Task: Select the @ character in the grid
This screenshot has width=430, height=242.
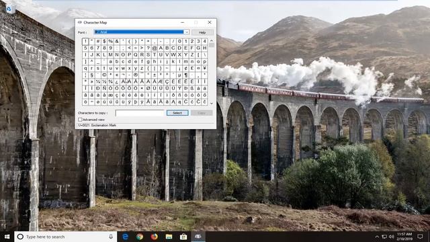Action: point(155,48)
